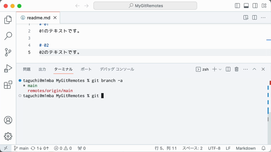Screen dimensions: 271x152
Task: Open the Search view in activity bar
Action: click(8, 36)
